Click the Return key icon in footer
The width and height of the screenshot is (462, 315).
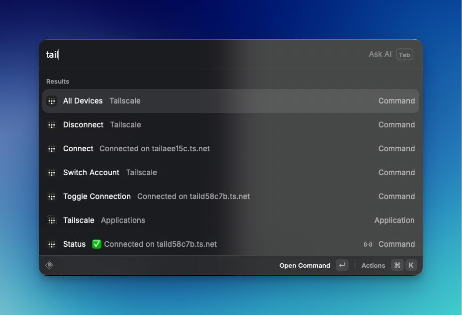tap(342, 265)
